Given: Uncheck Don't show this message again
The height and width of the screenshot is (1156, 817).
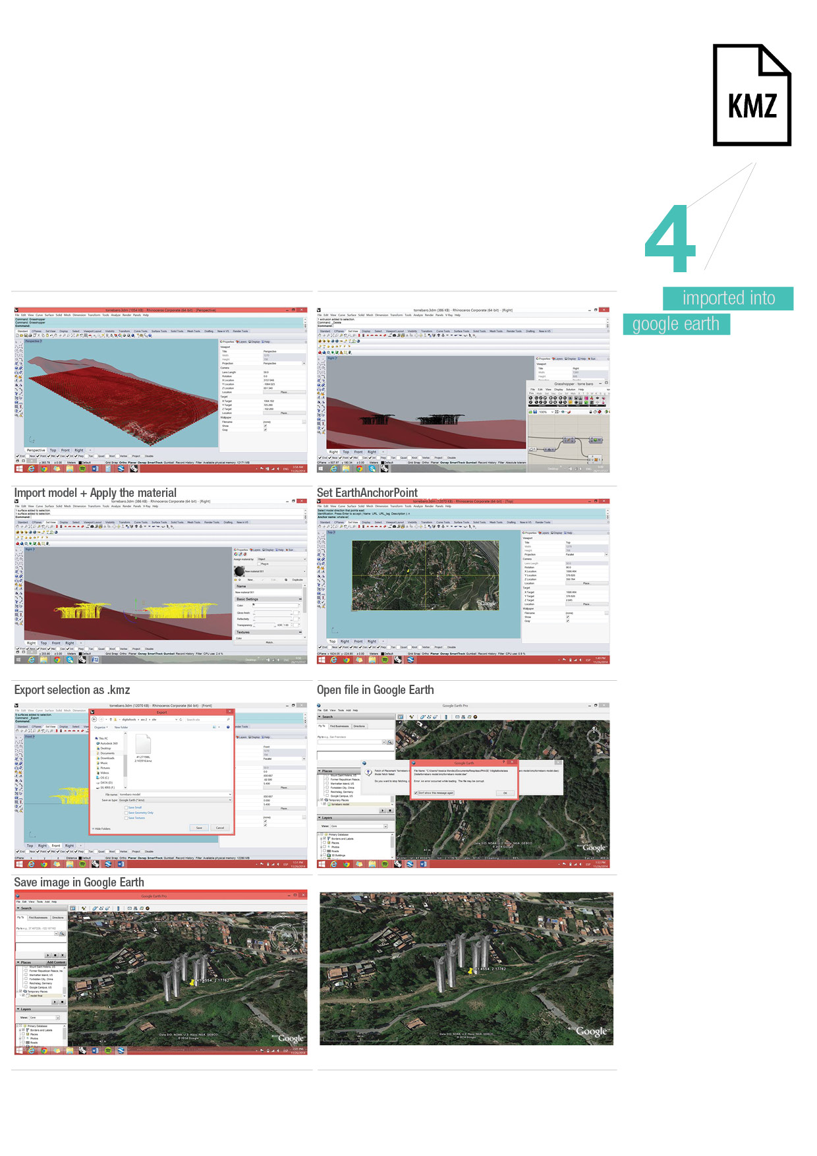Looking at the screenshot, I should pos(416,793).
